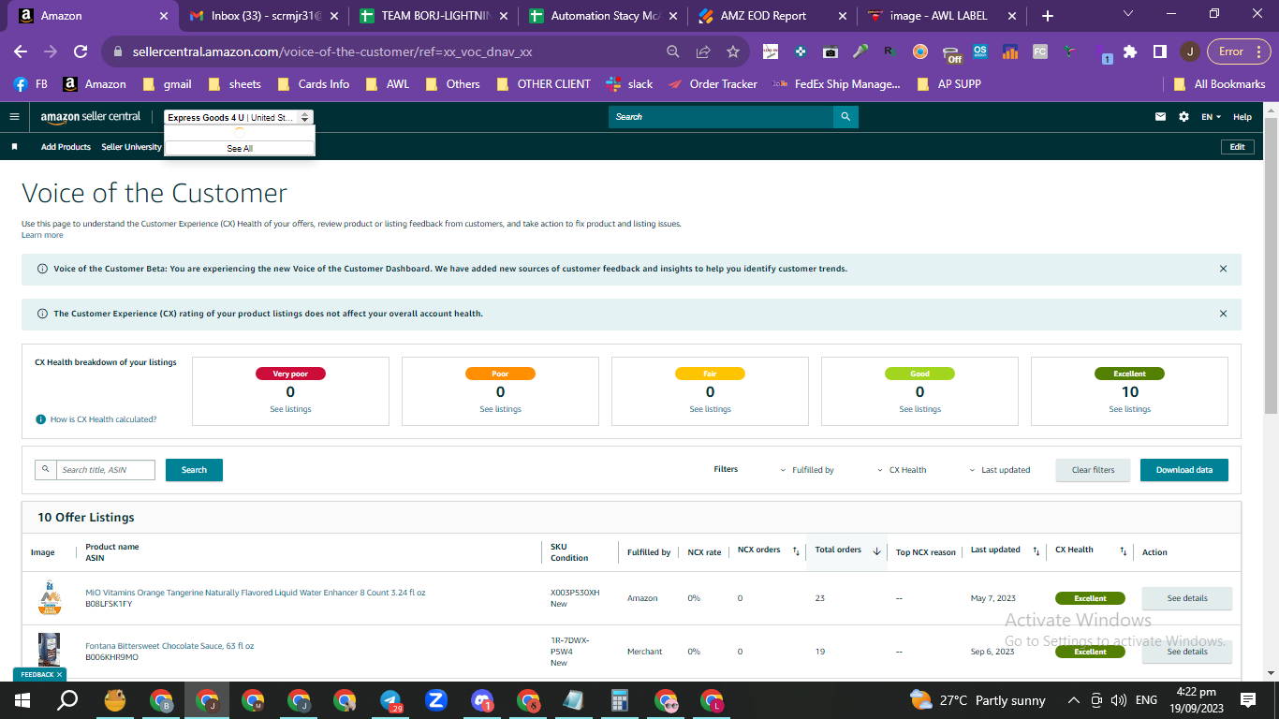Open the MiO Vitamins Orange Tangerine product link

[256, 593]
